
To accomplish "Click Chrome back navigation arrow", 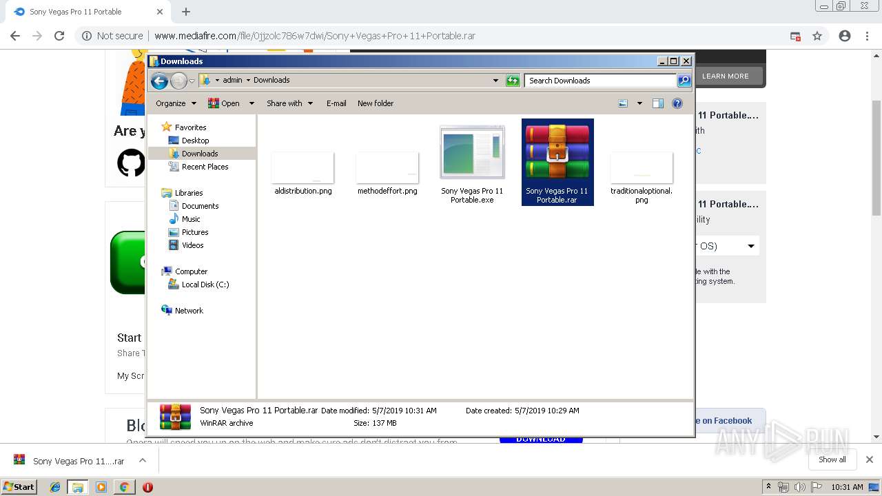I will 15,36.
